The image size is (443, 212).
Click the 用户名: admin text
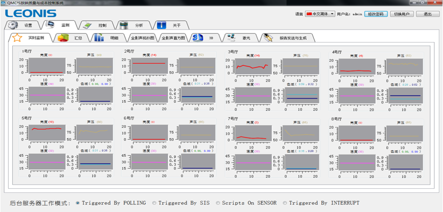[350, 14]
